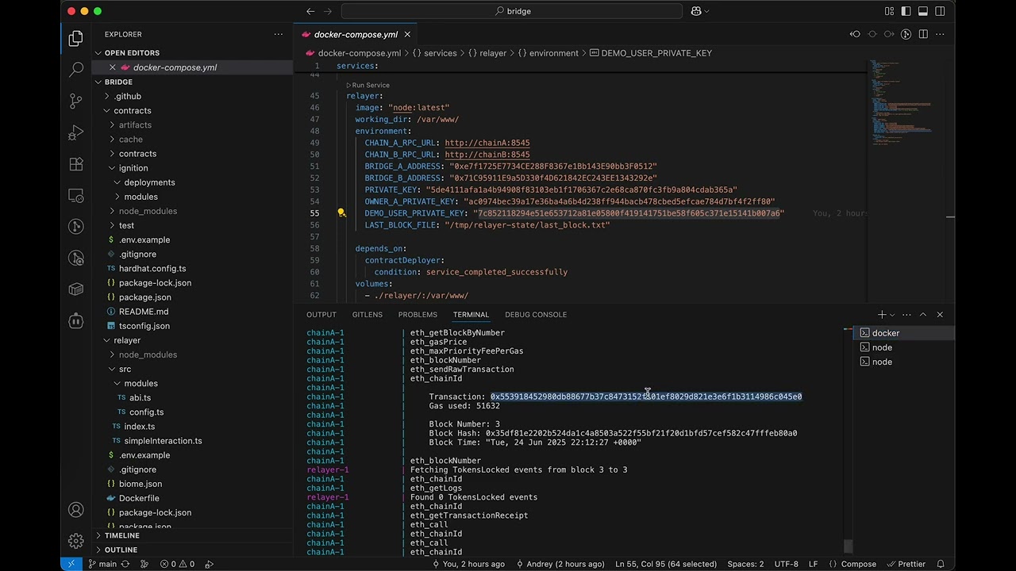
Task: Click the split editor right icon
Action: [923, 34]
